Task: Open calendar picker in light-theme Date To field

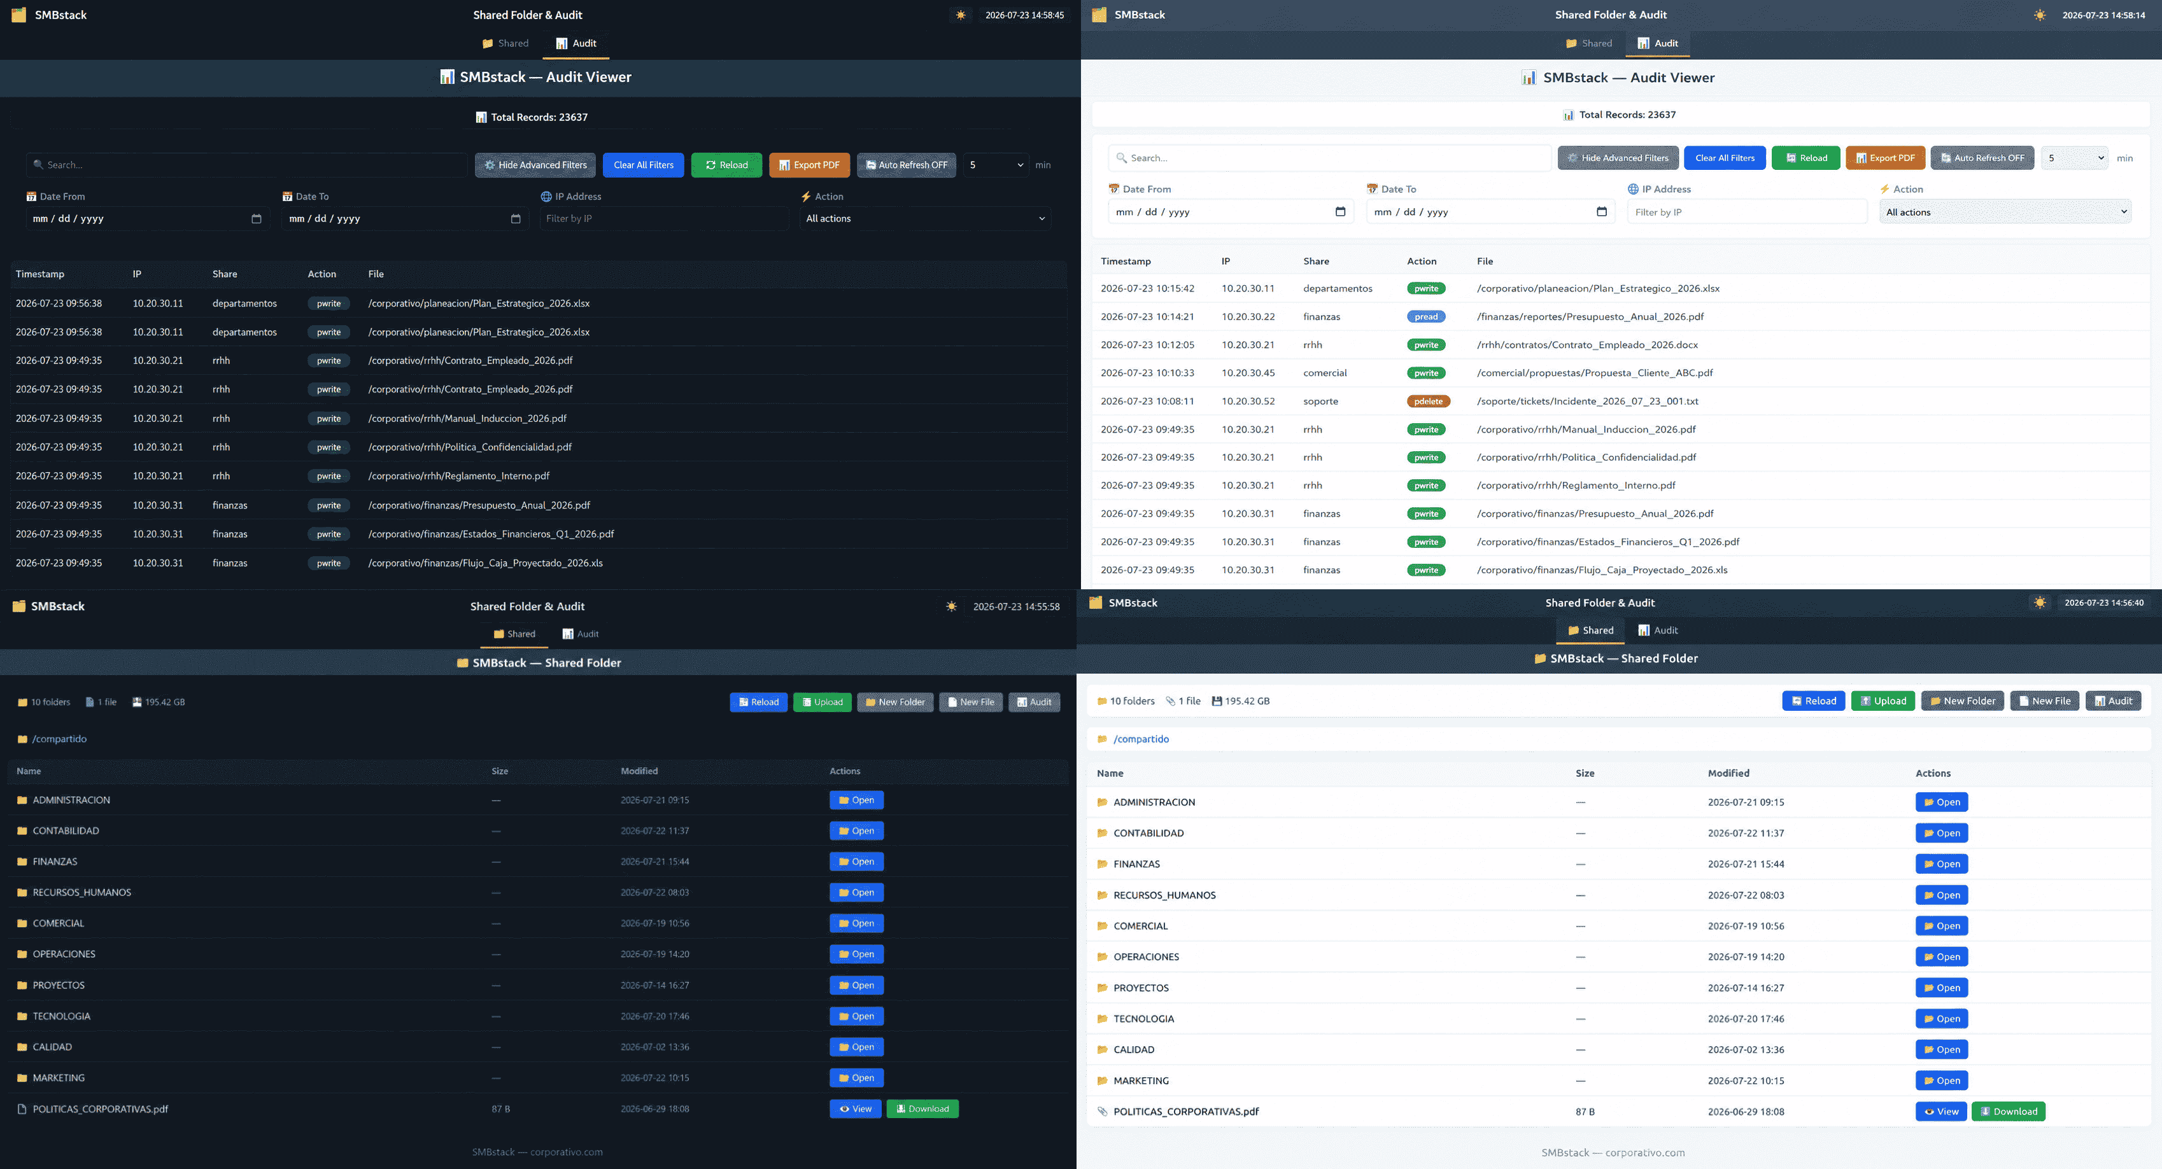Action: tap(1601, 211)
